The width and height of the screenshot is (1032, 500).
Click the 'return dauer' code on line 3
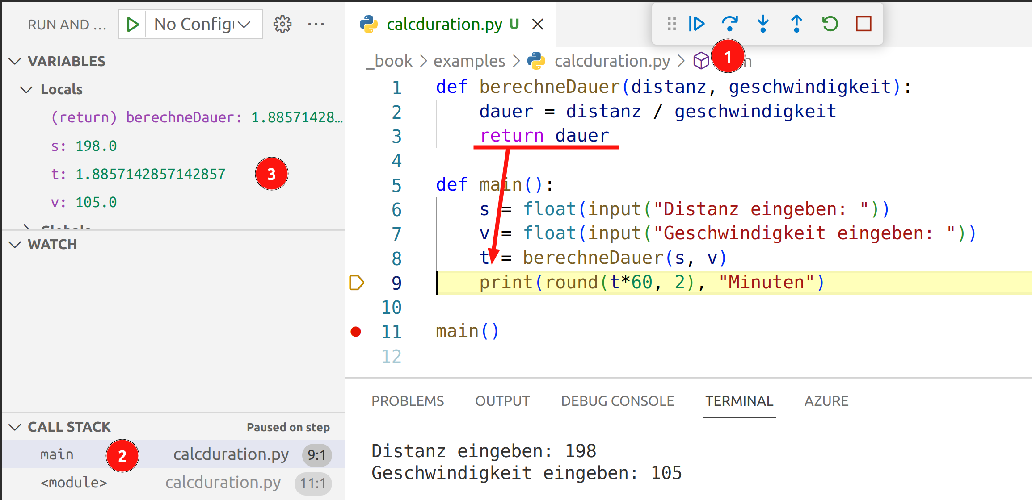(x=544, y=135)
